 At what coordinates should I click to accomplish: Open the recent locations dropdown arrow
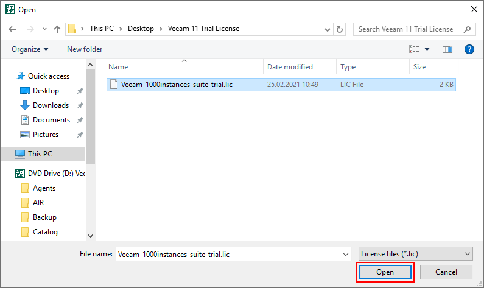[45, 29]
